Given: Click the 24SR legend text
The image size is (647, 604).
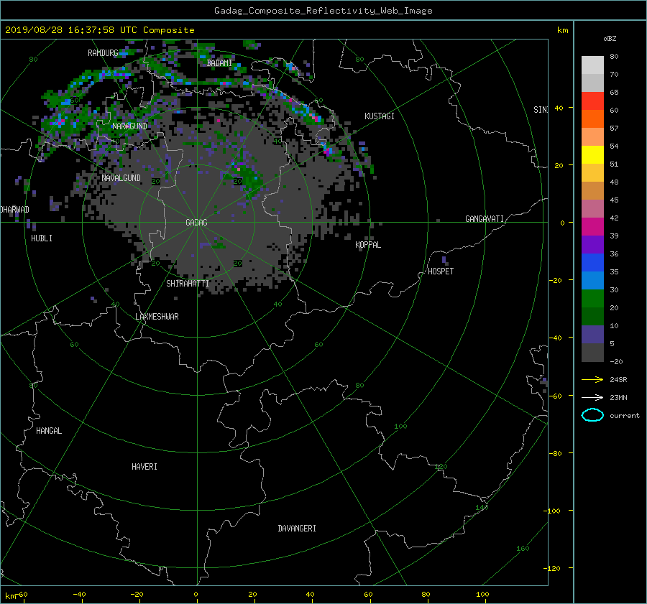Looking at the screenshot, I should [618, 379].
